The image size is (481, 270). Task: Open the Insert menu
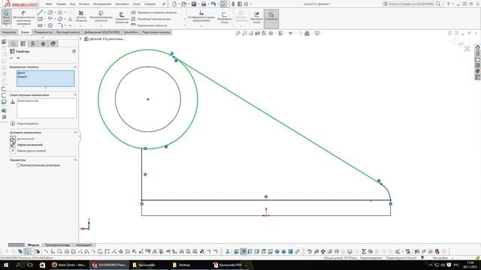(84, 4)
